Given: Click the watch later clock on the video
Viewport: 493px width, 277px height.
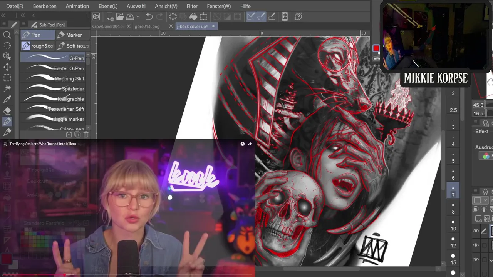Looking at the screenshot, I should click(242, 144).
